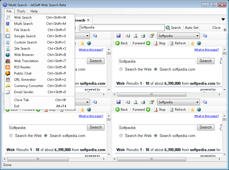
Task: Click the favorites star in top-right pane
Action: point(192,43)
